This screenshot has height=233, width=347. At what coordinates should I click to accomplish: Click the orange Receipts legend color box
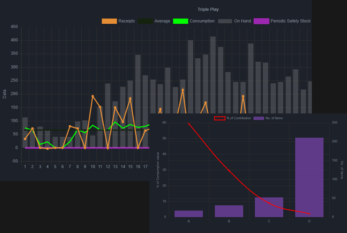pyautogui.click(x=109, y=21)
